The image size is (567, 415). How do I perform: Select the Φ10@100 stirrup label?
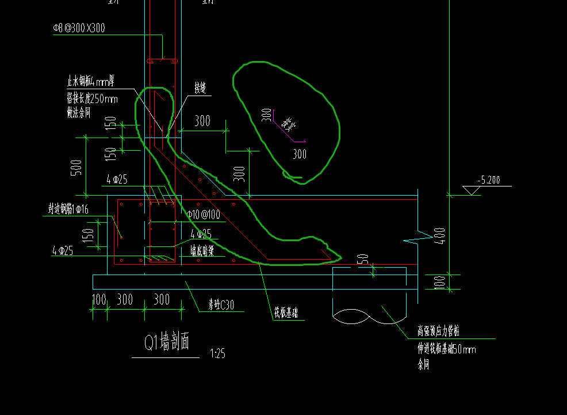pyautogui.click(x=204, y=214)
